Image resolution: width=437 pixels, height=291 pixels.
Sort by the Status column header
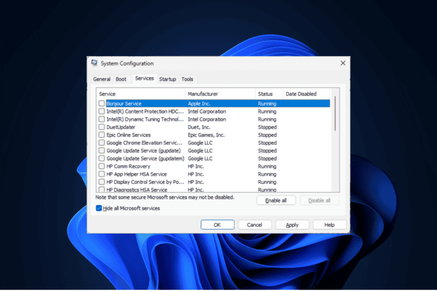(269, 93)
